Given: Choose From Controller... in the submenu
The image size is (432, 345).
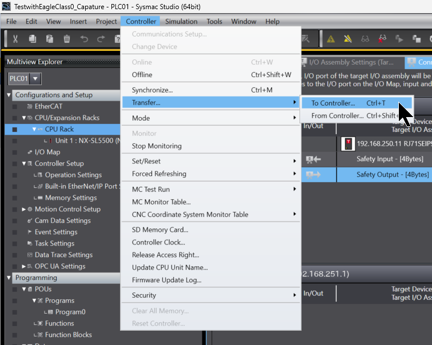Looking at the screenshot, I should (357, 115).
